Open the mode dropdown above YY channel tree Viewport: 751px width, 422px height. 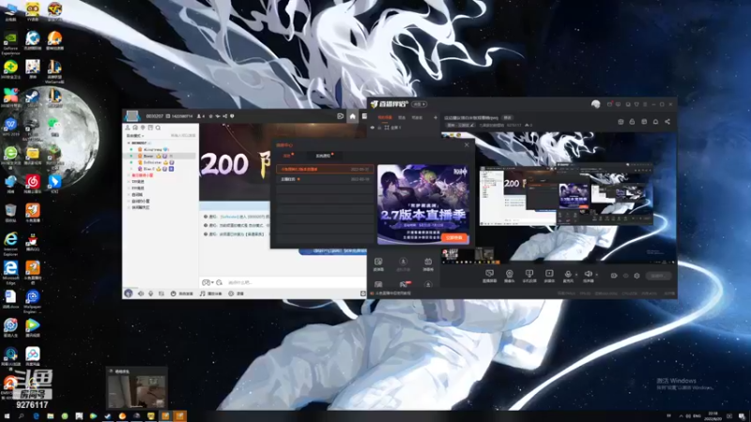point(135,136)
